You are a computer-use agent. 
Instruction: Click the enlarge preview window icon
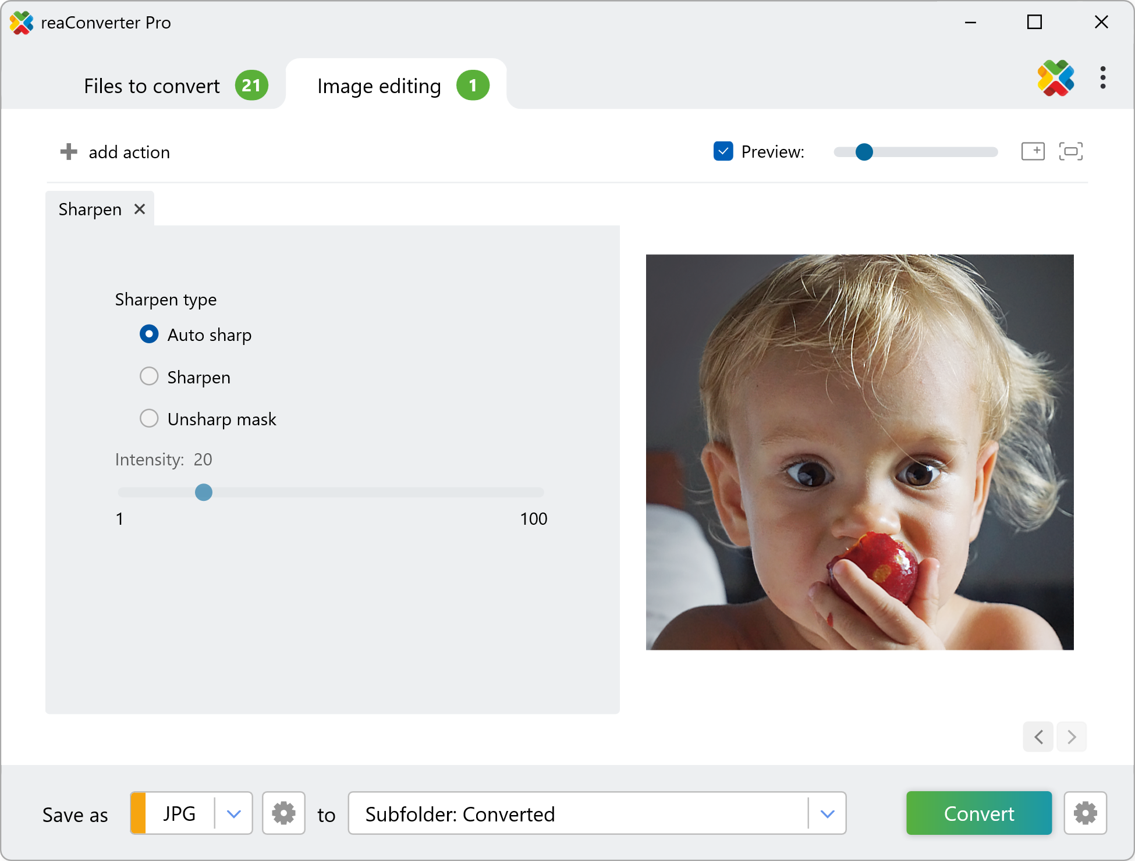[1033, 151]
